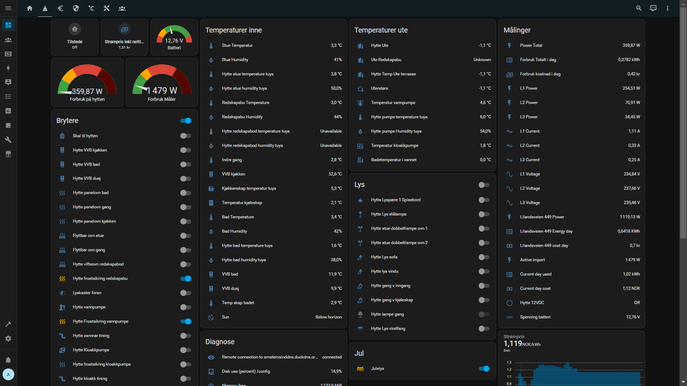The height and width of the screenshot is (386, 687).
Task: Click the Batteri voltage gauge
Action: tap(174, 37)
